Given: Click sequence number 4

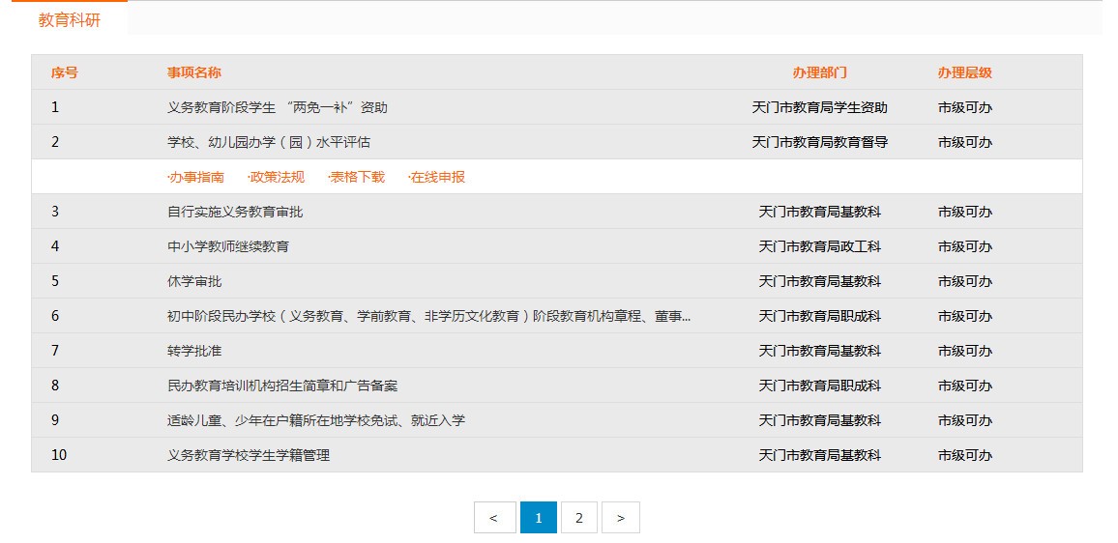Looking at the screenshot, I should point(55,247).
